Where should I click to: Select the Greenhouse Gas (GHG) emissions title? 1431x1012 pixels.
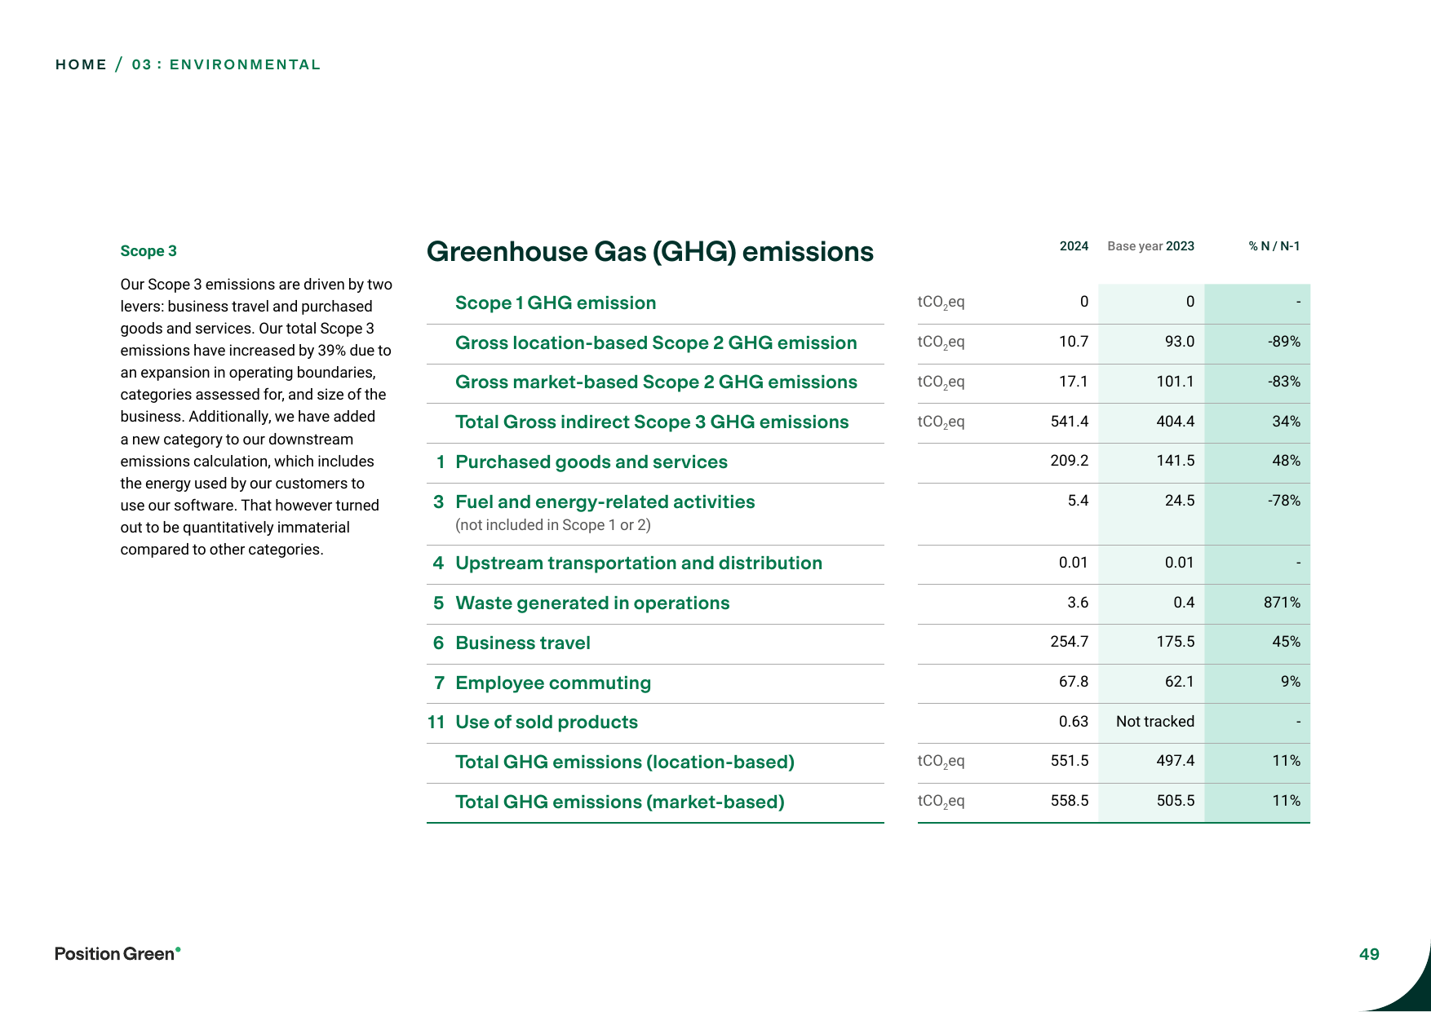point(650,251)
